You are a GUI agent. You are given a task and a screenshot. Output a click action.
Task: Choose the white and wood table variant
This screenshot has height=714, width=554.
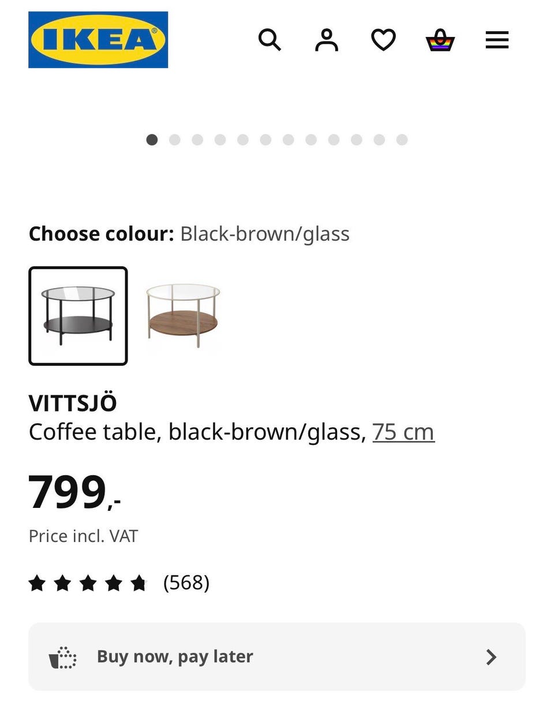point(183,316)
